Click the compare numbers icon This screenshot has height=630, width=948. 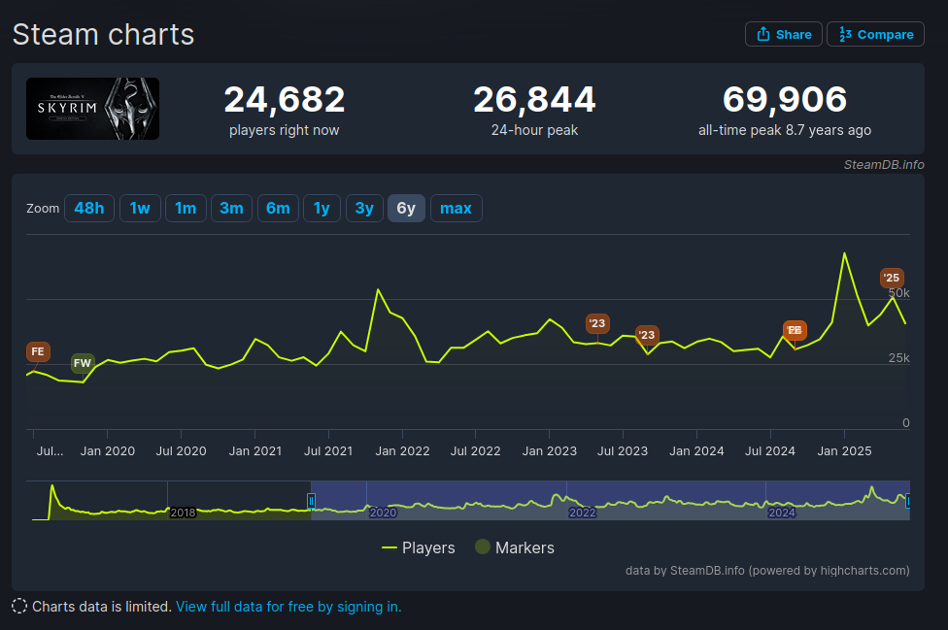tap(845, 34)
